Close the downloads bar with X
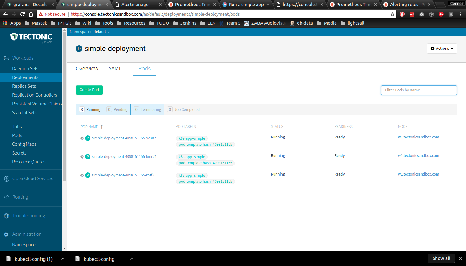Image resolution: width=466 pixels, height=266 pixels. 461,258
